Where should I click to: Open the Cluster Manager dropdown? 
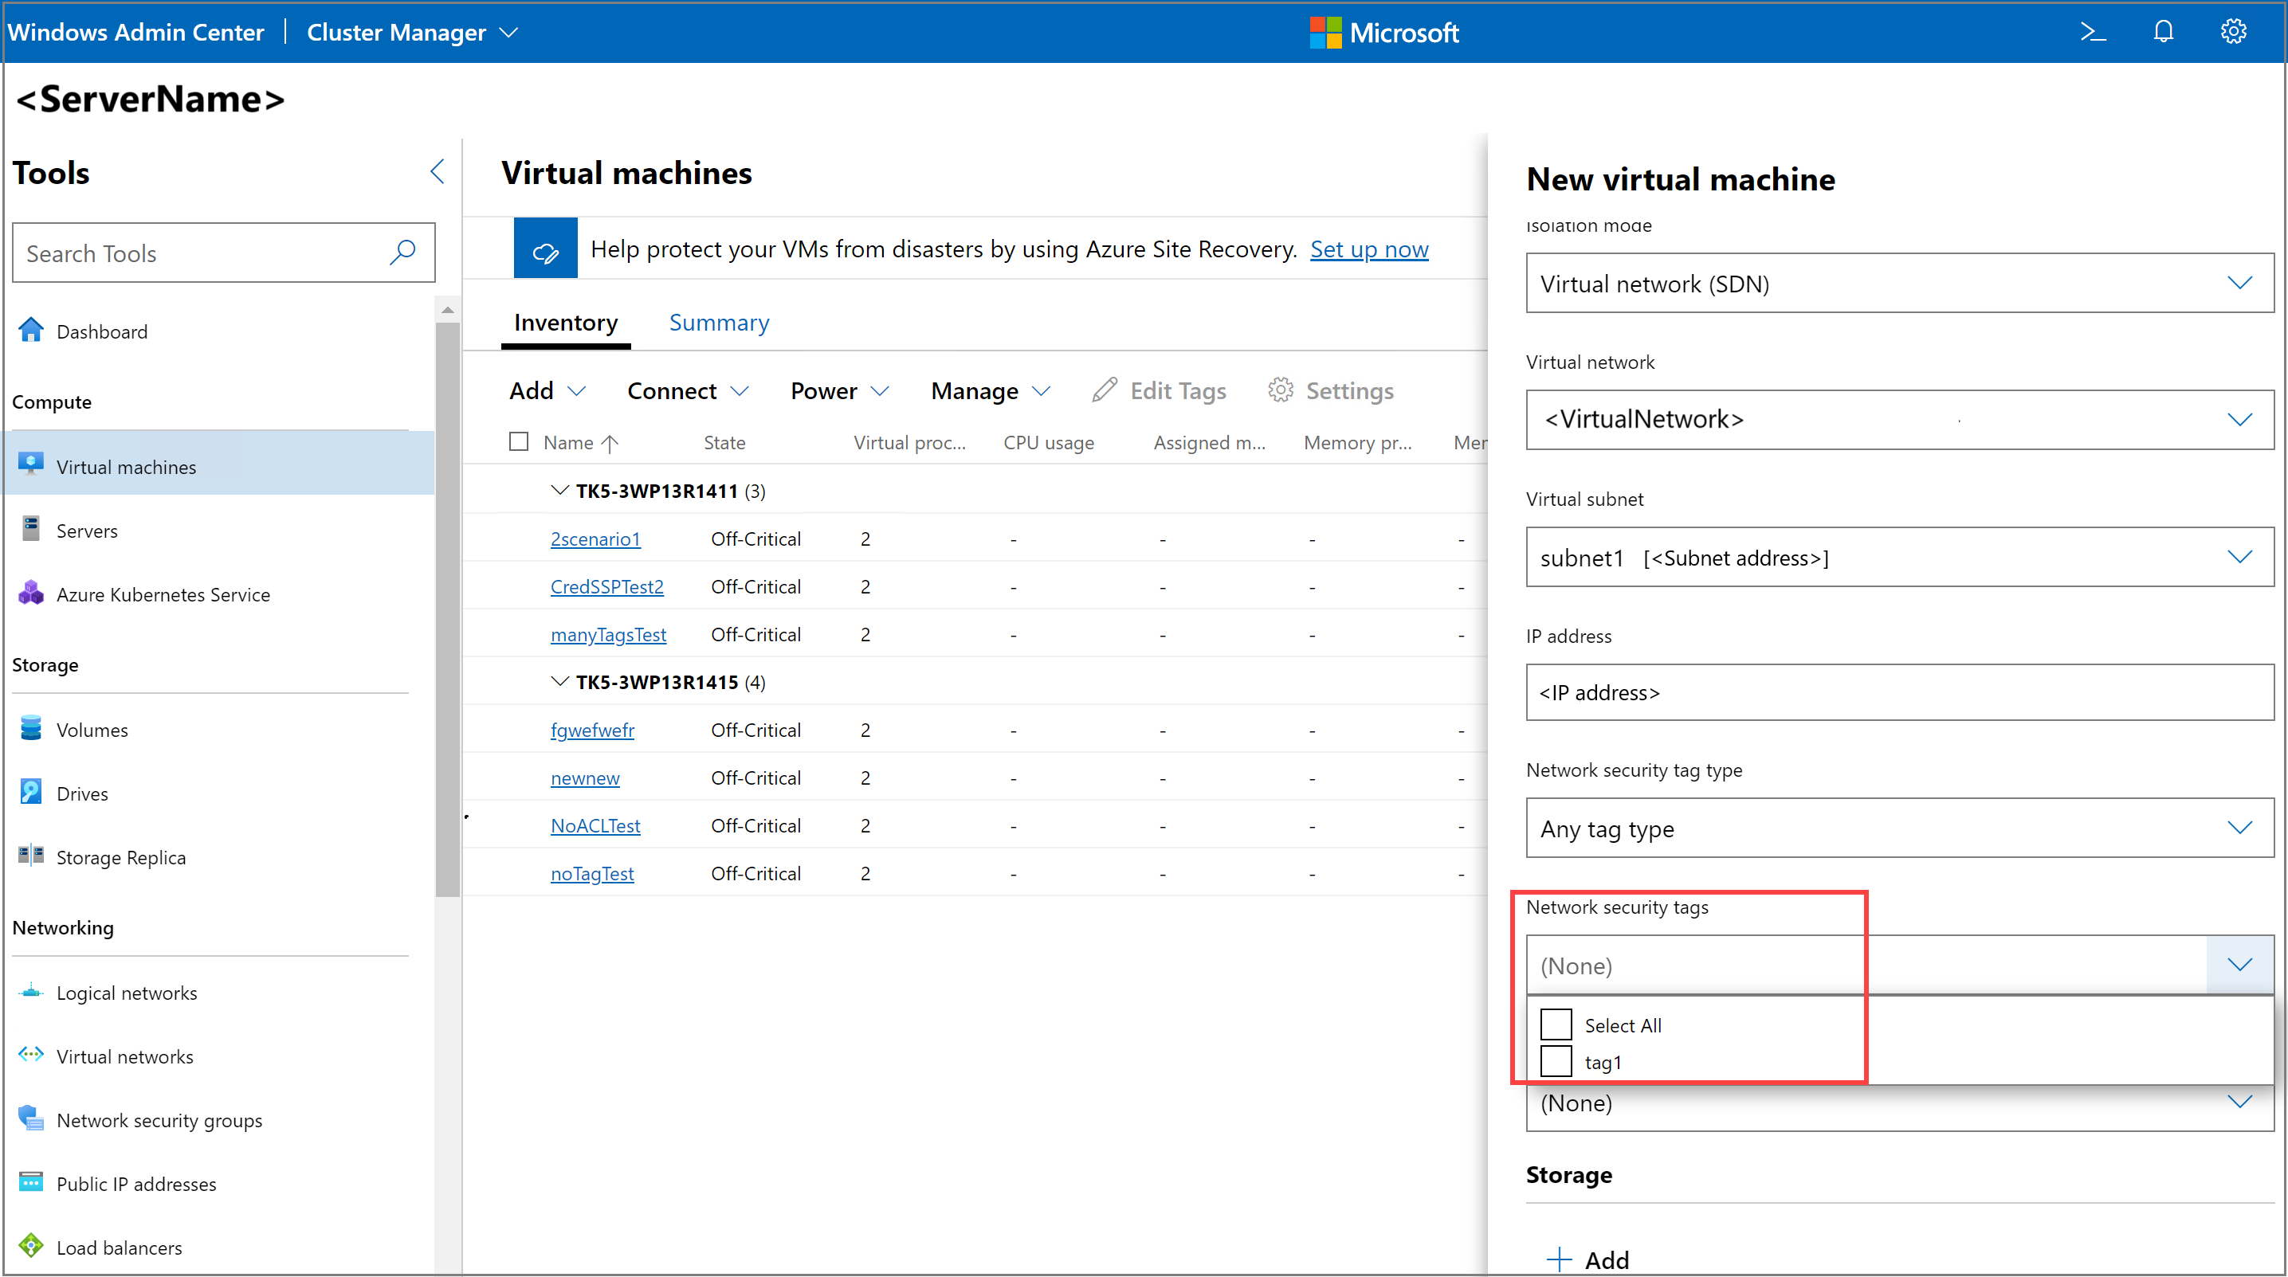tap(412, 32)
